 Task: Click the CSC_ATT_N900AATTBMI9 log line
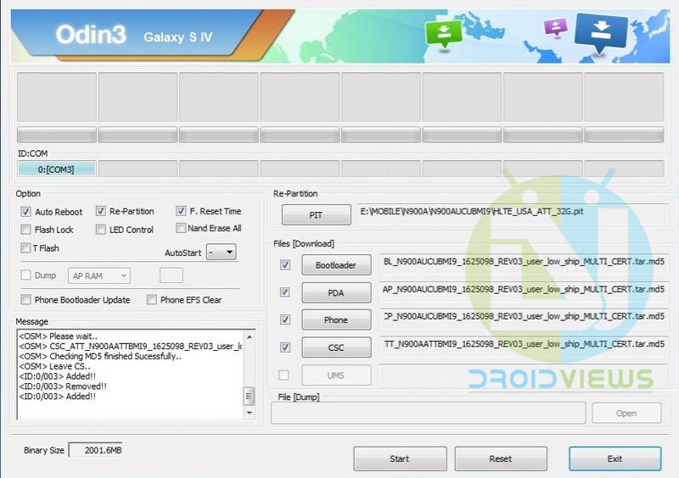pyautogui.click(x=131, y=347)
